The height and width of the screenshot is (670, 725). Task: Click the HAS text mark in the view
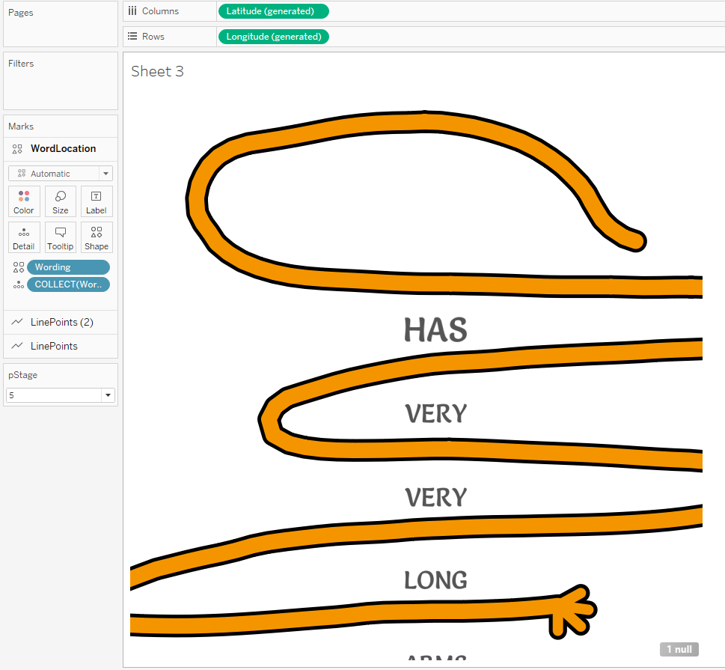point(435,330)
